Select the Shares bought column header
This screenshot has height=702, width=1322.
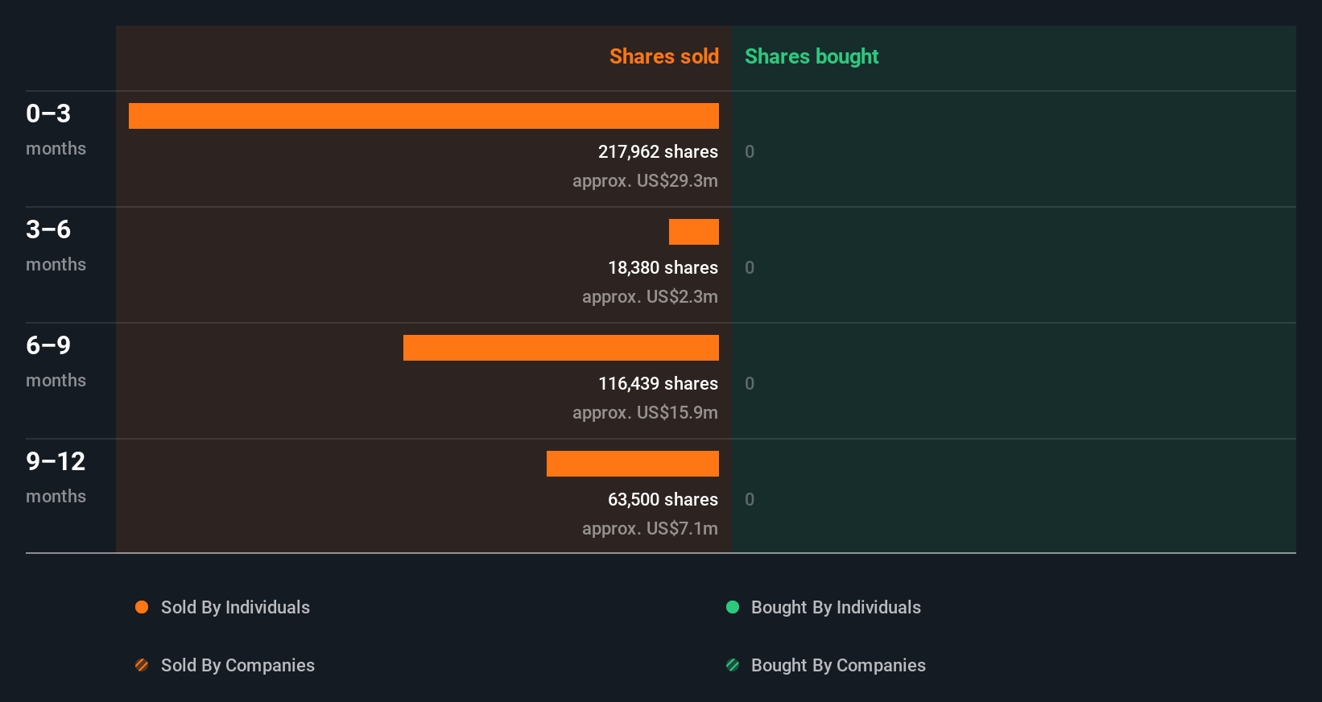point(811,56)
